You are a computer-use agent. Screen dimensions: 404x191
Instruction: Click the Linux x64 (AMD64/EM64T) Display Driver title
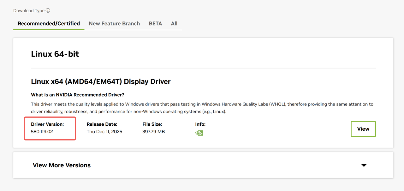[101, 81]
